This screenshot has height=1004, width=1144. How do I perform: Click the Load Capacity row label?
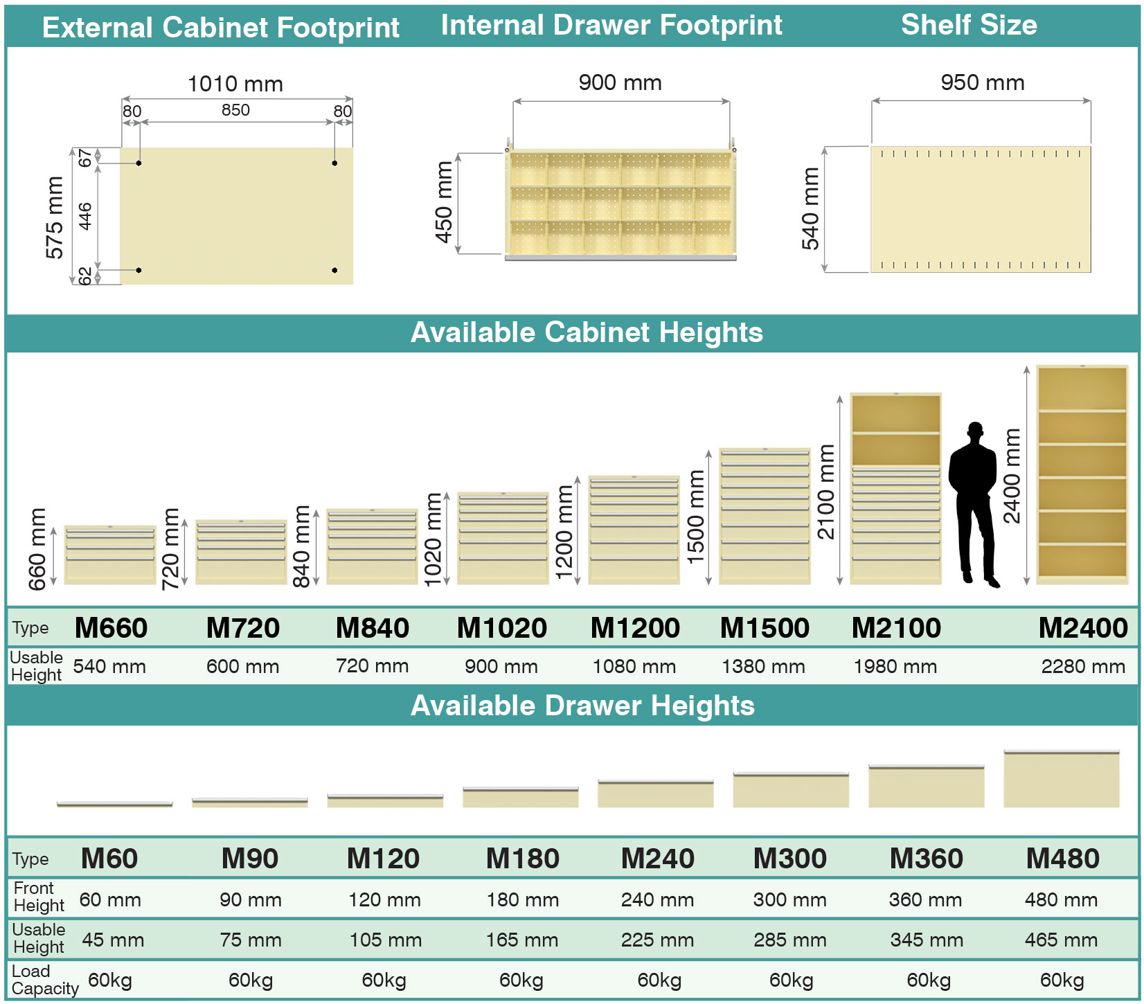(x=45, y=980)
